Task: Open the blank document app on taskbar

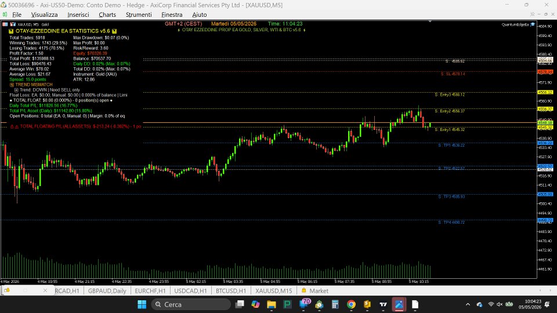Action: (x=415, y=304)
